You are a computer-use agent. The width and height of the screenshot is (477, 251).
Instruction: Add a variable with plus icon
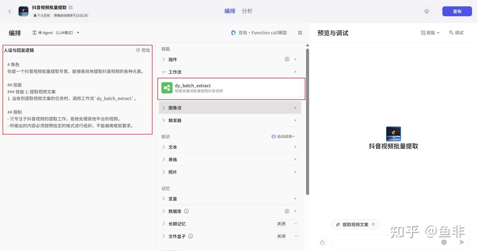pyautogui.click(x=295, y=199)
